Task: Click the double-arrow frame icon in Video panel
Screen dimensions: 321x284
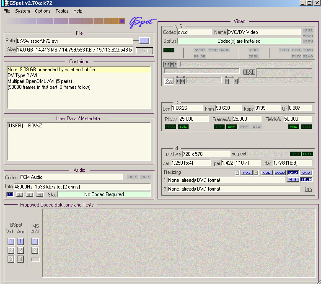Action: click(249, 72)
